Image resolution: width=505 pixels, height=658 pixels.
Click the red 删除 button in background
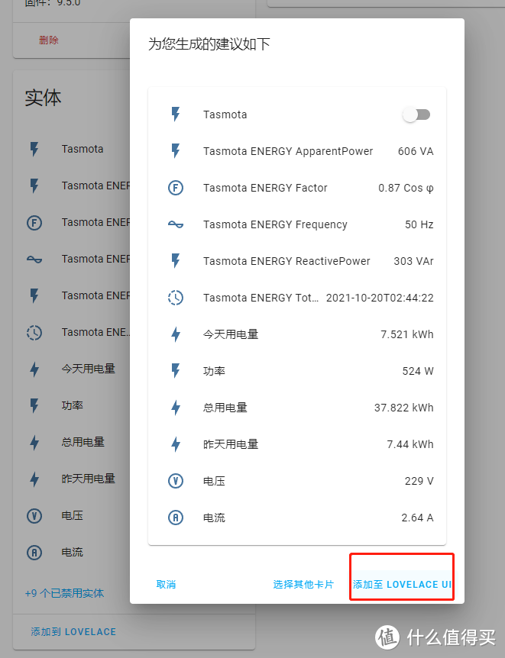pos(49,40)
